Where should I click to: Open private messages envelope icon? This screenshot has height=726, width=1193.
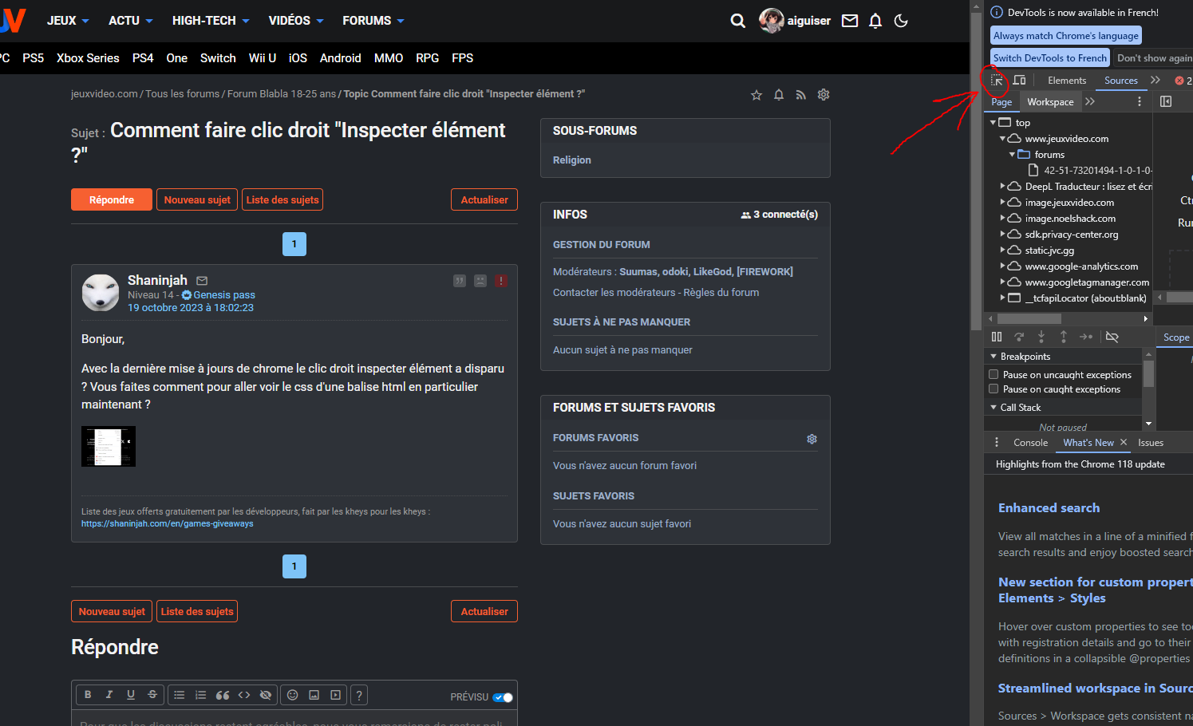[850, 21]
